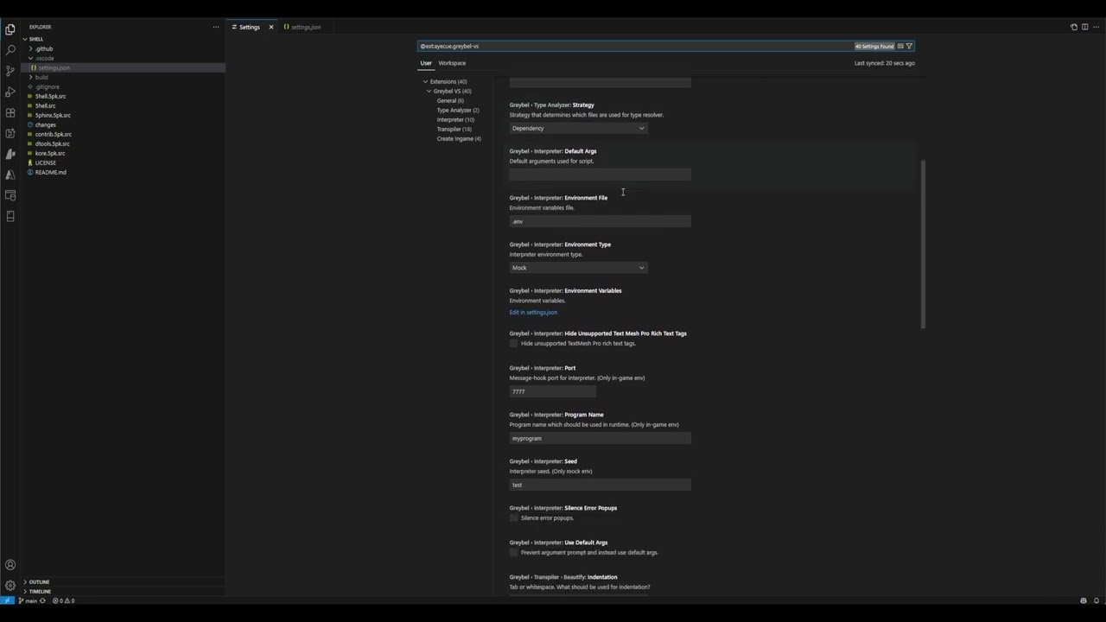This screenshot has height=622, width=1106.
Task: Open Type Analyzer Strategy dropdown
Action: (x=578, y=128)
